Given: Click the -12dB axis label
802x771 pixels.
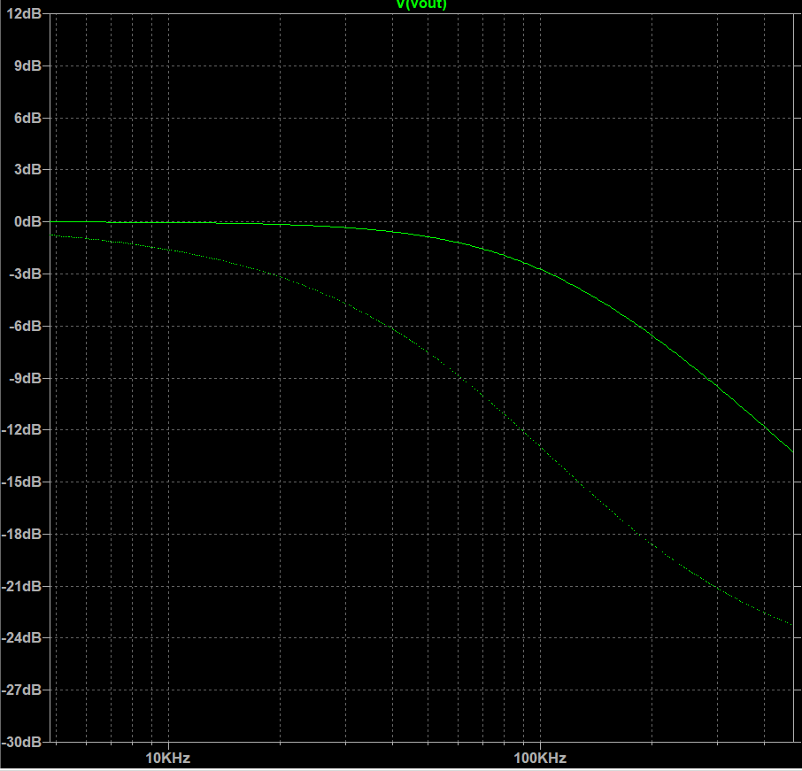Looking at the screenshot, I should click(21, 429).
